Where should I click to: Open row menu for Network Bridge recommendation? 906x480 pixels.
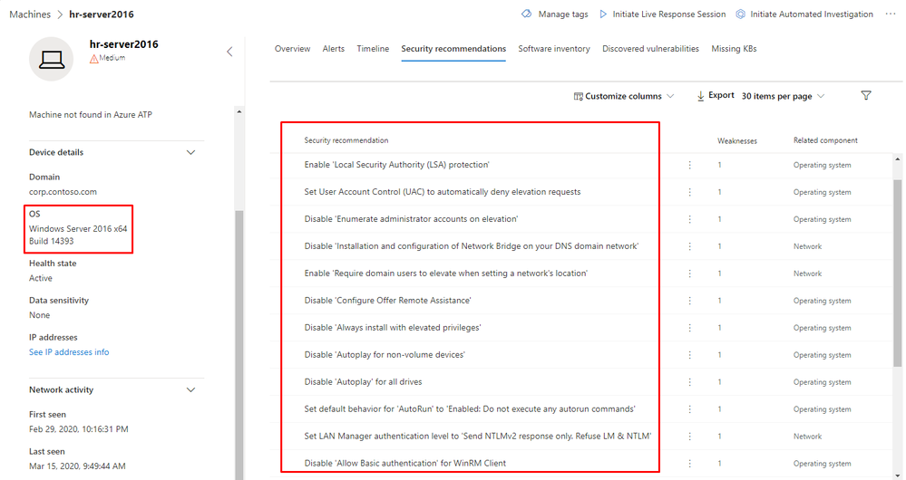(689, 246)
